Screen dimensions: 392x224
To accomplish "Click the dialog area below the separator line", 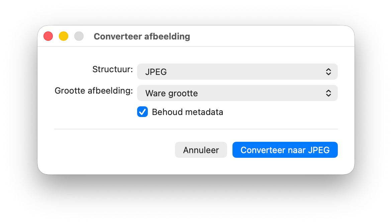I will tap(196, 150).
